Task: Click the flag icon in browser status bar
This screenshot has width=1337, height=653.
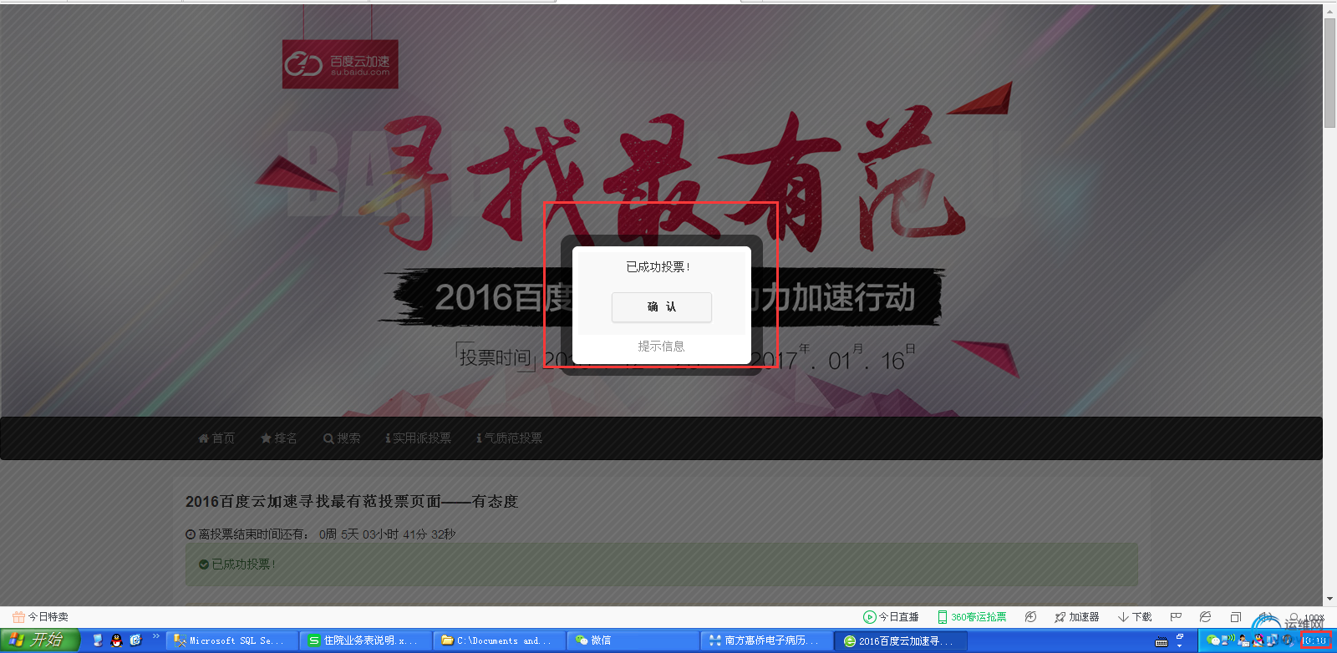Action: click(1176, 617)
